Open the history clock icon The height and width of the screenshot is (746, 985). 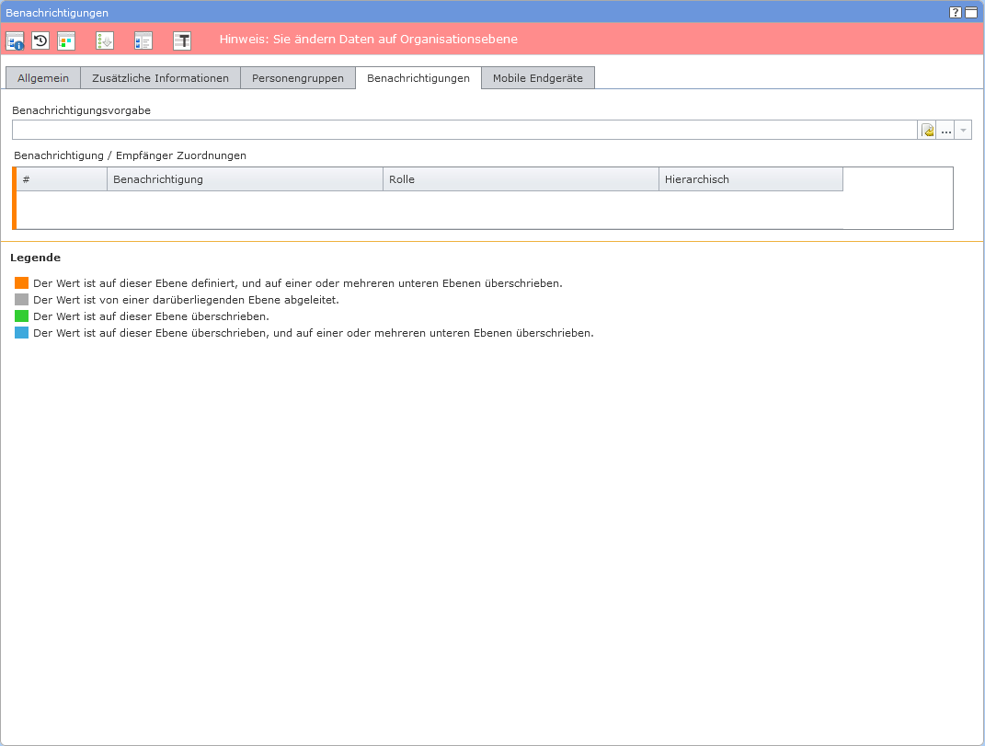click(x=40, y=40)
